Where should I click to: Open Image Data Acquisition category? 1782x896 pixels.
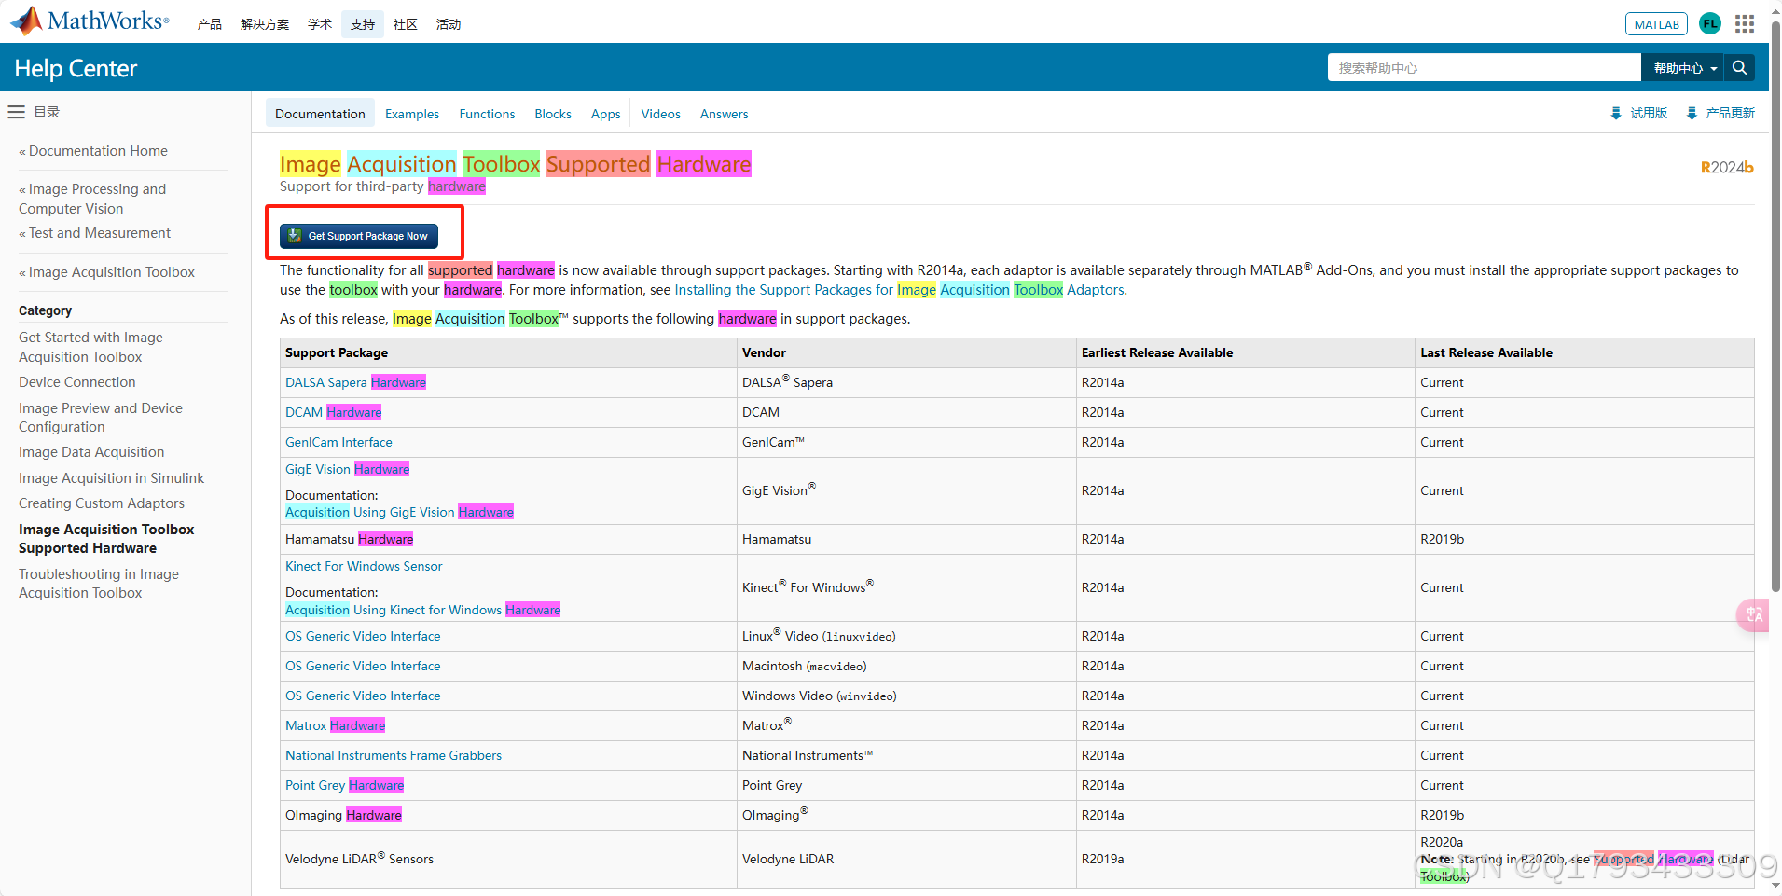coord(91,452)
